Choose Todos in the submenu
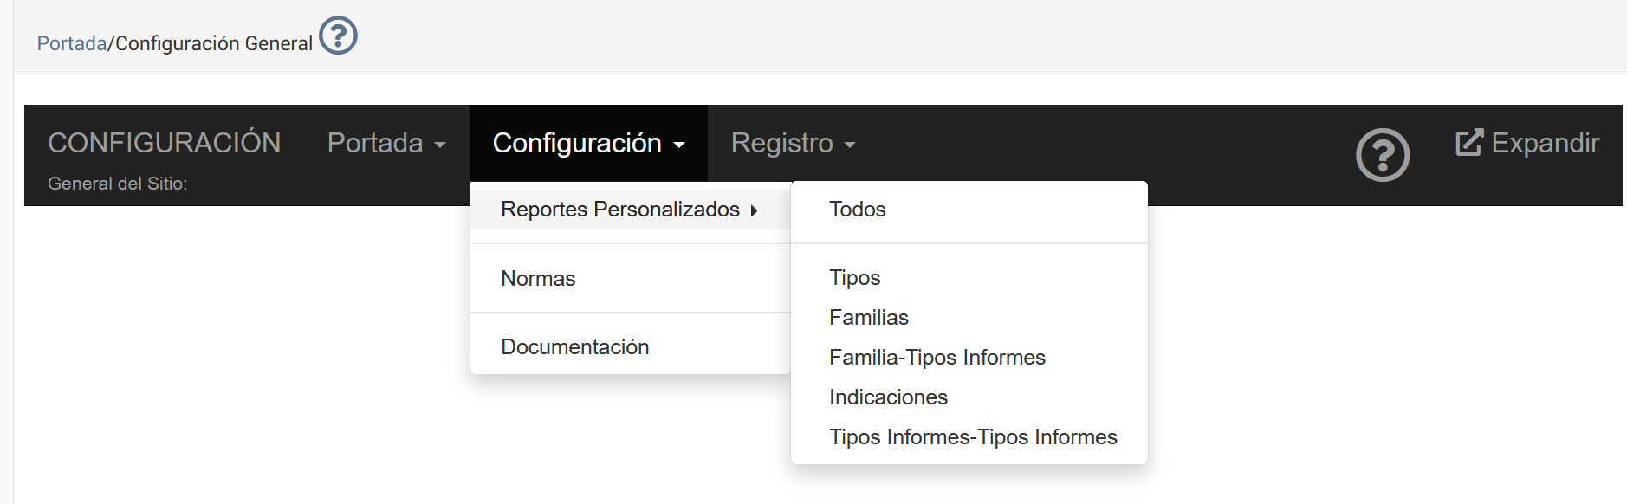The height and width of the screenshot is (504, 1627). (857, 210)
